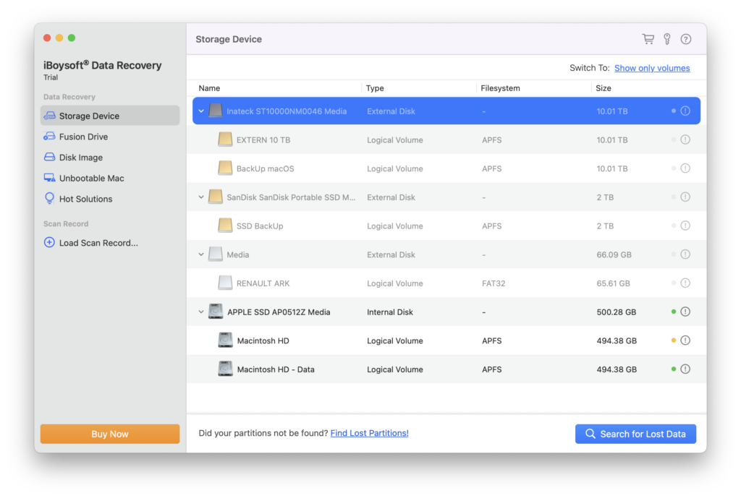Select the RENAULT ARK volume name

263,283
